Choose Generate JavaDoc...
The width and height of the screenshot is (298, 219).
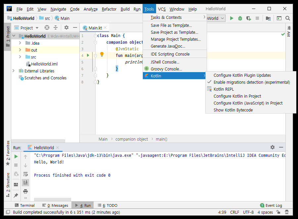[x=175, y=46]
